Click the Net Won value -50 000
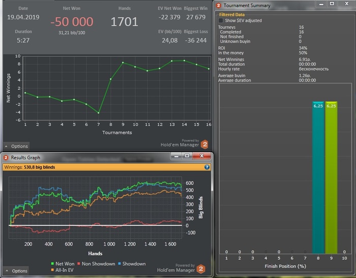The width and height of the screenshot is (356, 278). pyautogui.click(x=72, y=22)
